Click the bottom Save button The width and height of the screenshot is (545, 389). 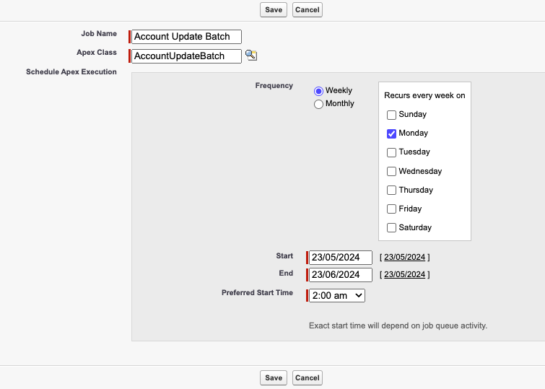click(274, 378)
